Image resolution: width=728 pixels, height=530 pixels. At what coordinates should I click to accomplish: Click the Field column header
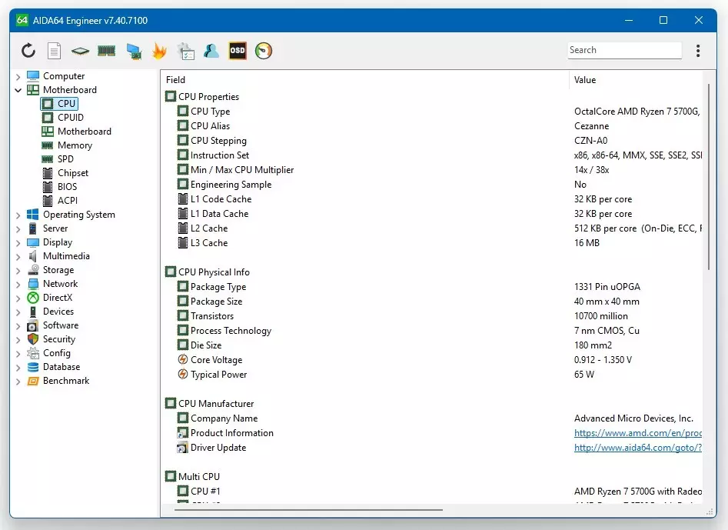pos(176,80)
